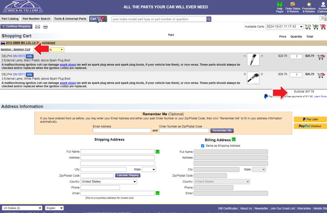Click the help icon beside Billing Address

click(x=234, y=139)
